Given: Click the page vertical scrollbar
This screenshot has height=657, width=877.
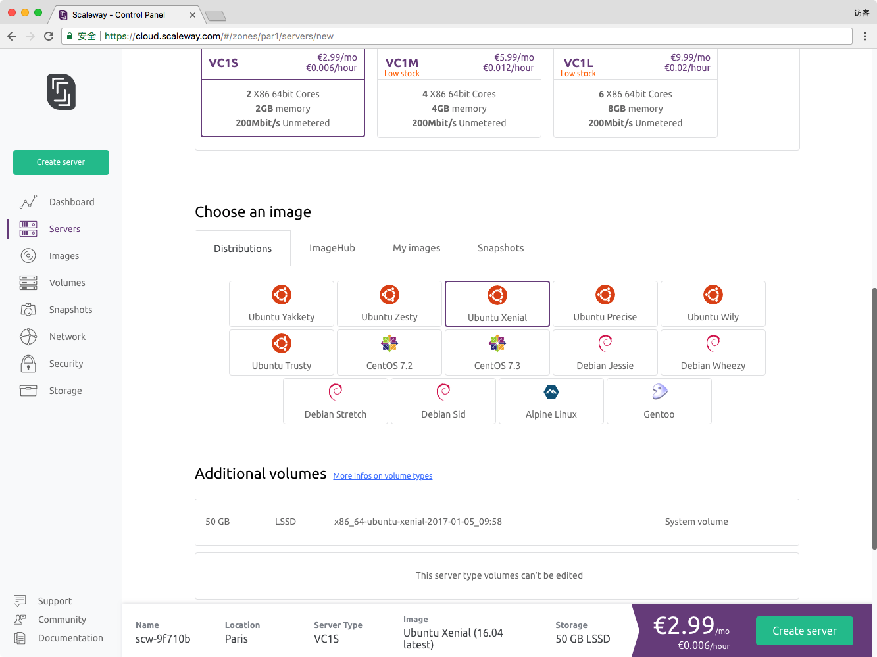Looking at the screenshot, I should 874,418.
